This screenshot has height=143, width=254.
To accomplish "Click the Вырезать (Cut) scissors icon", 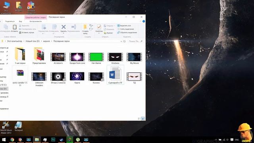I will 20,25.
